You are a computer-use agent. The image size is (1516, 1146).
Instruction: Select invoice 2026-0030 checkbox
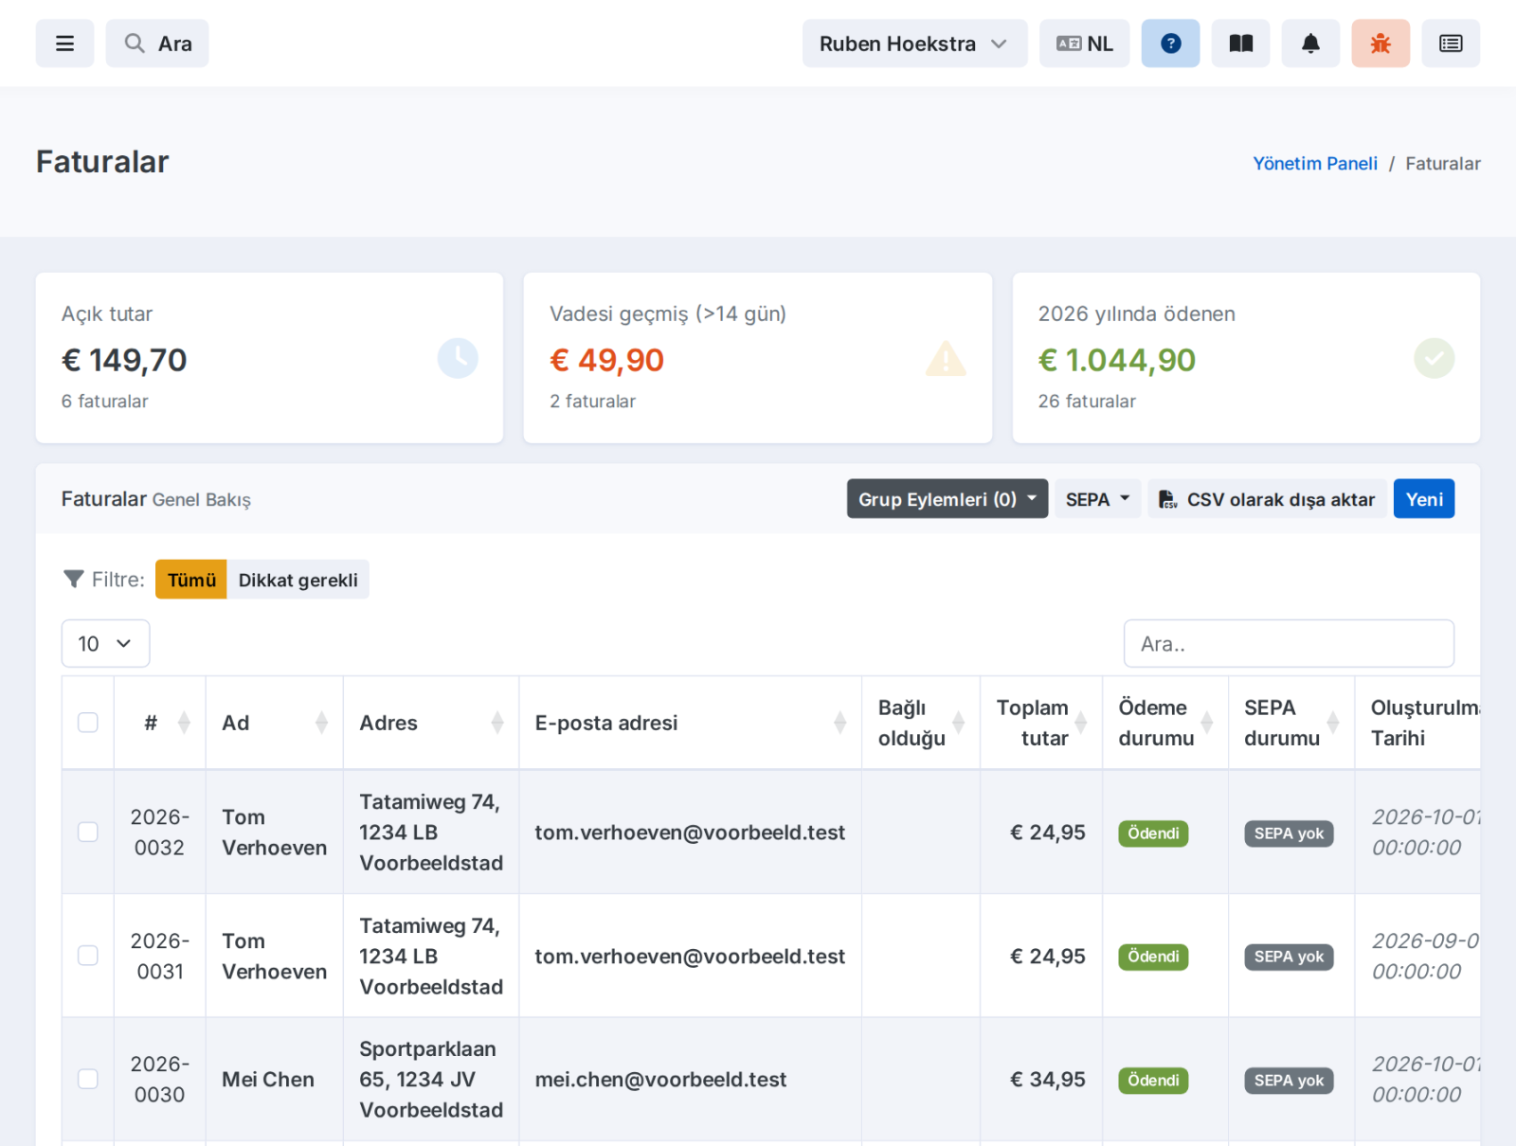tap(88, 1079)
